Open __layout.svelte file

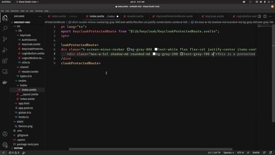(x=29, y=94)
